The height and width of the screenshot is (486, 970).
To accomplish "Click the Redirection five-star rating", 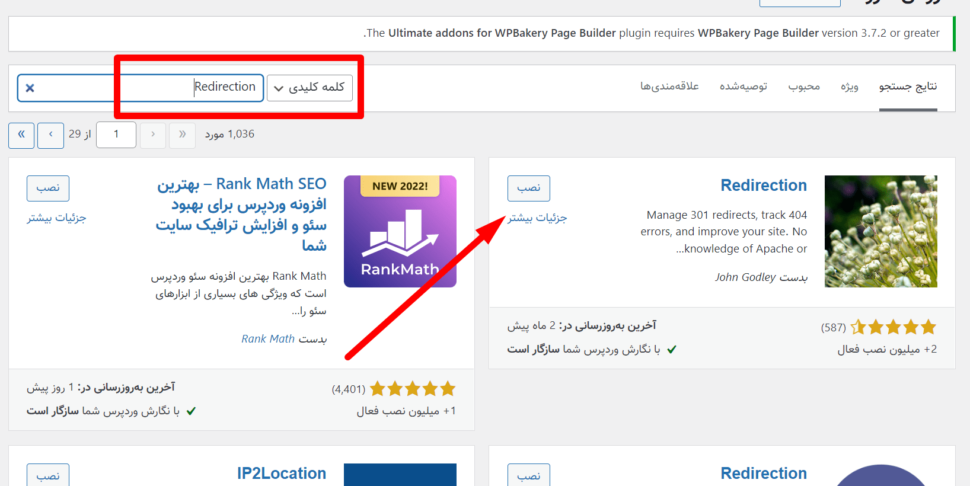I will (893, 327).
